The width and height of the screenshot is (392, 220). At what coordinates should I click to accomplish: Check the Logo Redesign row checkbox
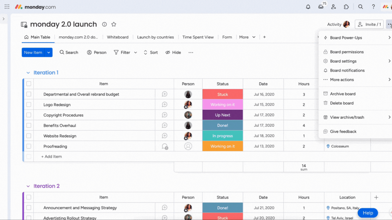click(29, 105)
